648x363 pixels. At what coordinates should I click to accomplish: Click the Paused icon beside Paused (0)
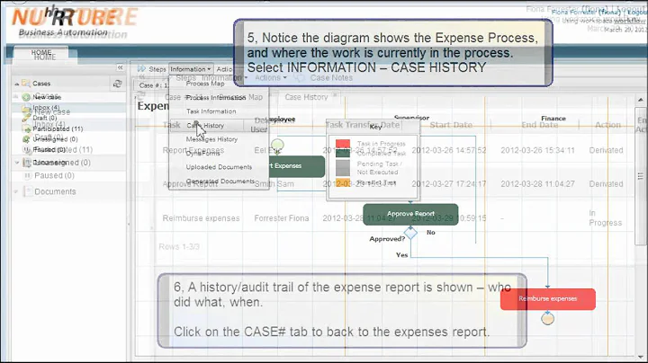point(28,176)
